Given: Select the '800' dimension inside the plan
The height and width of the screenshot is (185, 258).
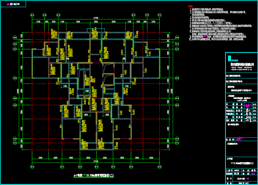Looking at the screenshot, I should tap(124, 58).
